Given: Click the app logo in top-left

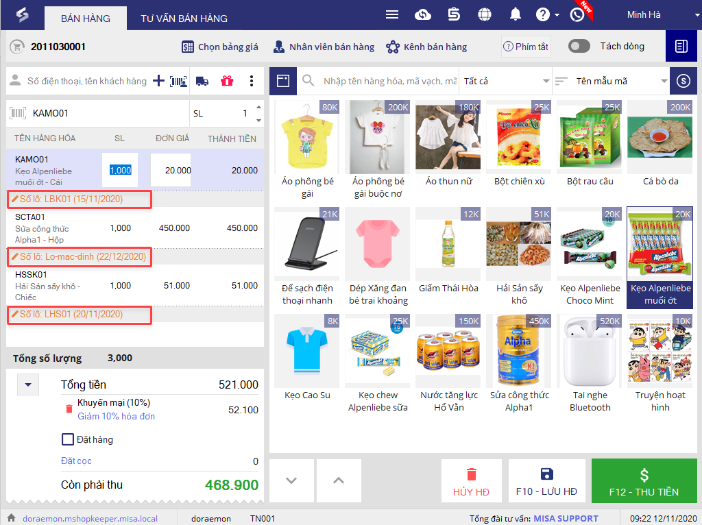Looking at the screenshot, I should click(x=23, y=15).
